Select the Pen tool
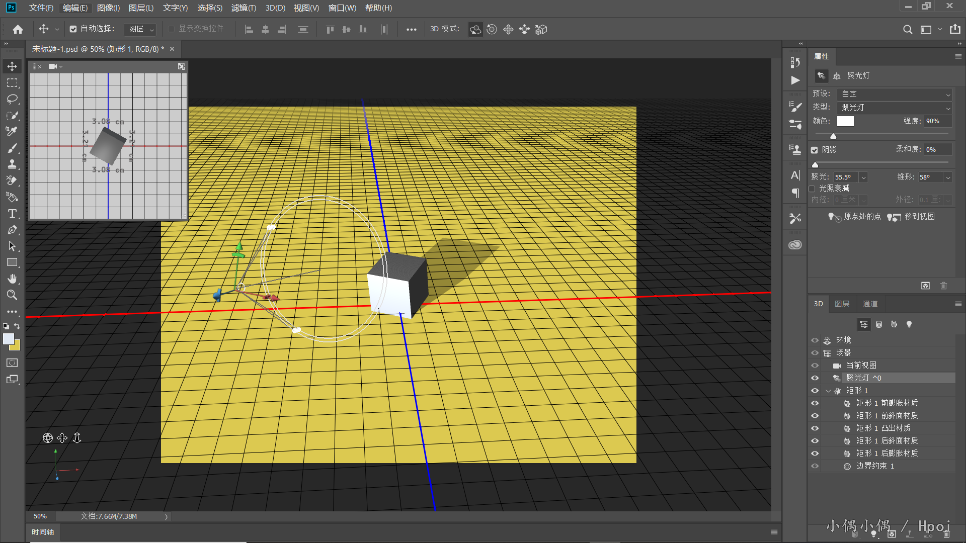Screen dimensions: 966x543 (12, 230)
